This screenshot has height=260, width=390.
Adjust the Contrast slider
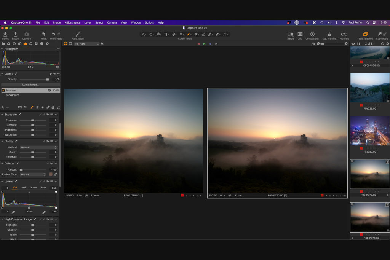[33, 125]
